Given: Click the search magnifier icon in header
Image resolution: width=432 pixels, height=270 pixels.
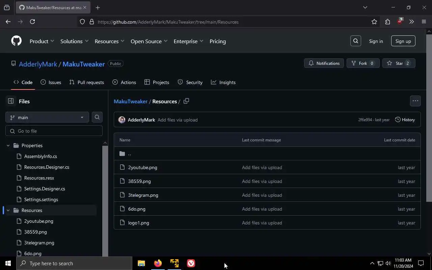Looking at the screenshot, I should click(x=355, y=41).
